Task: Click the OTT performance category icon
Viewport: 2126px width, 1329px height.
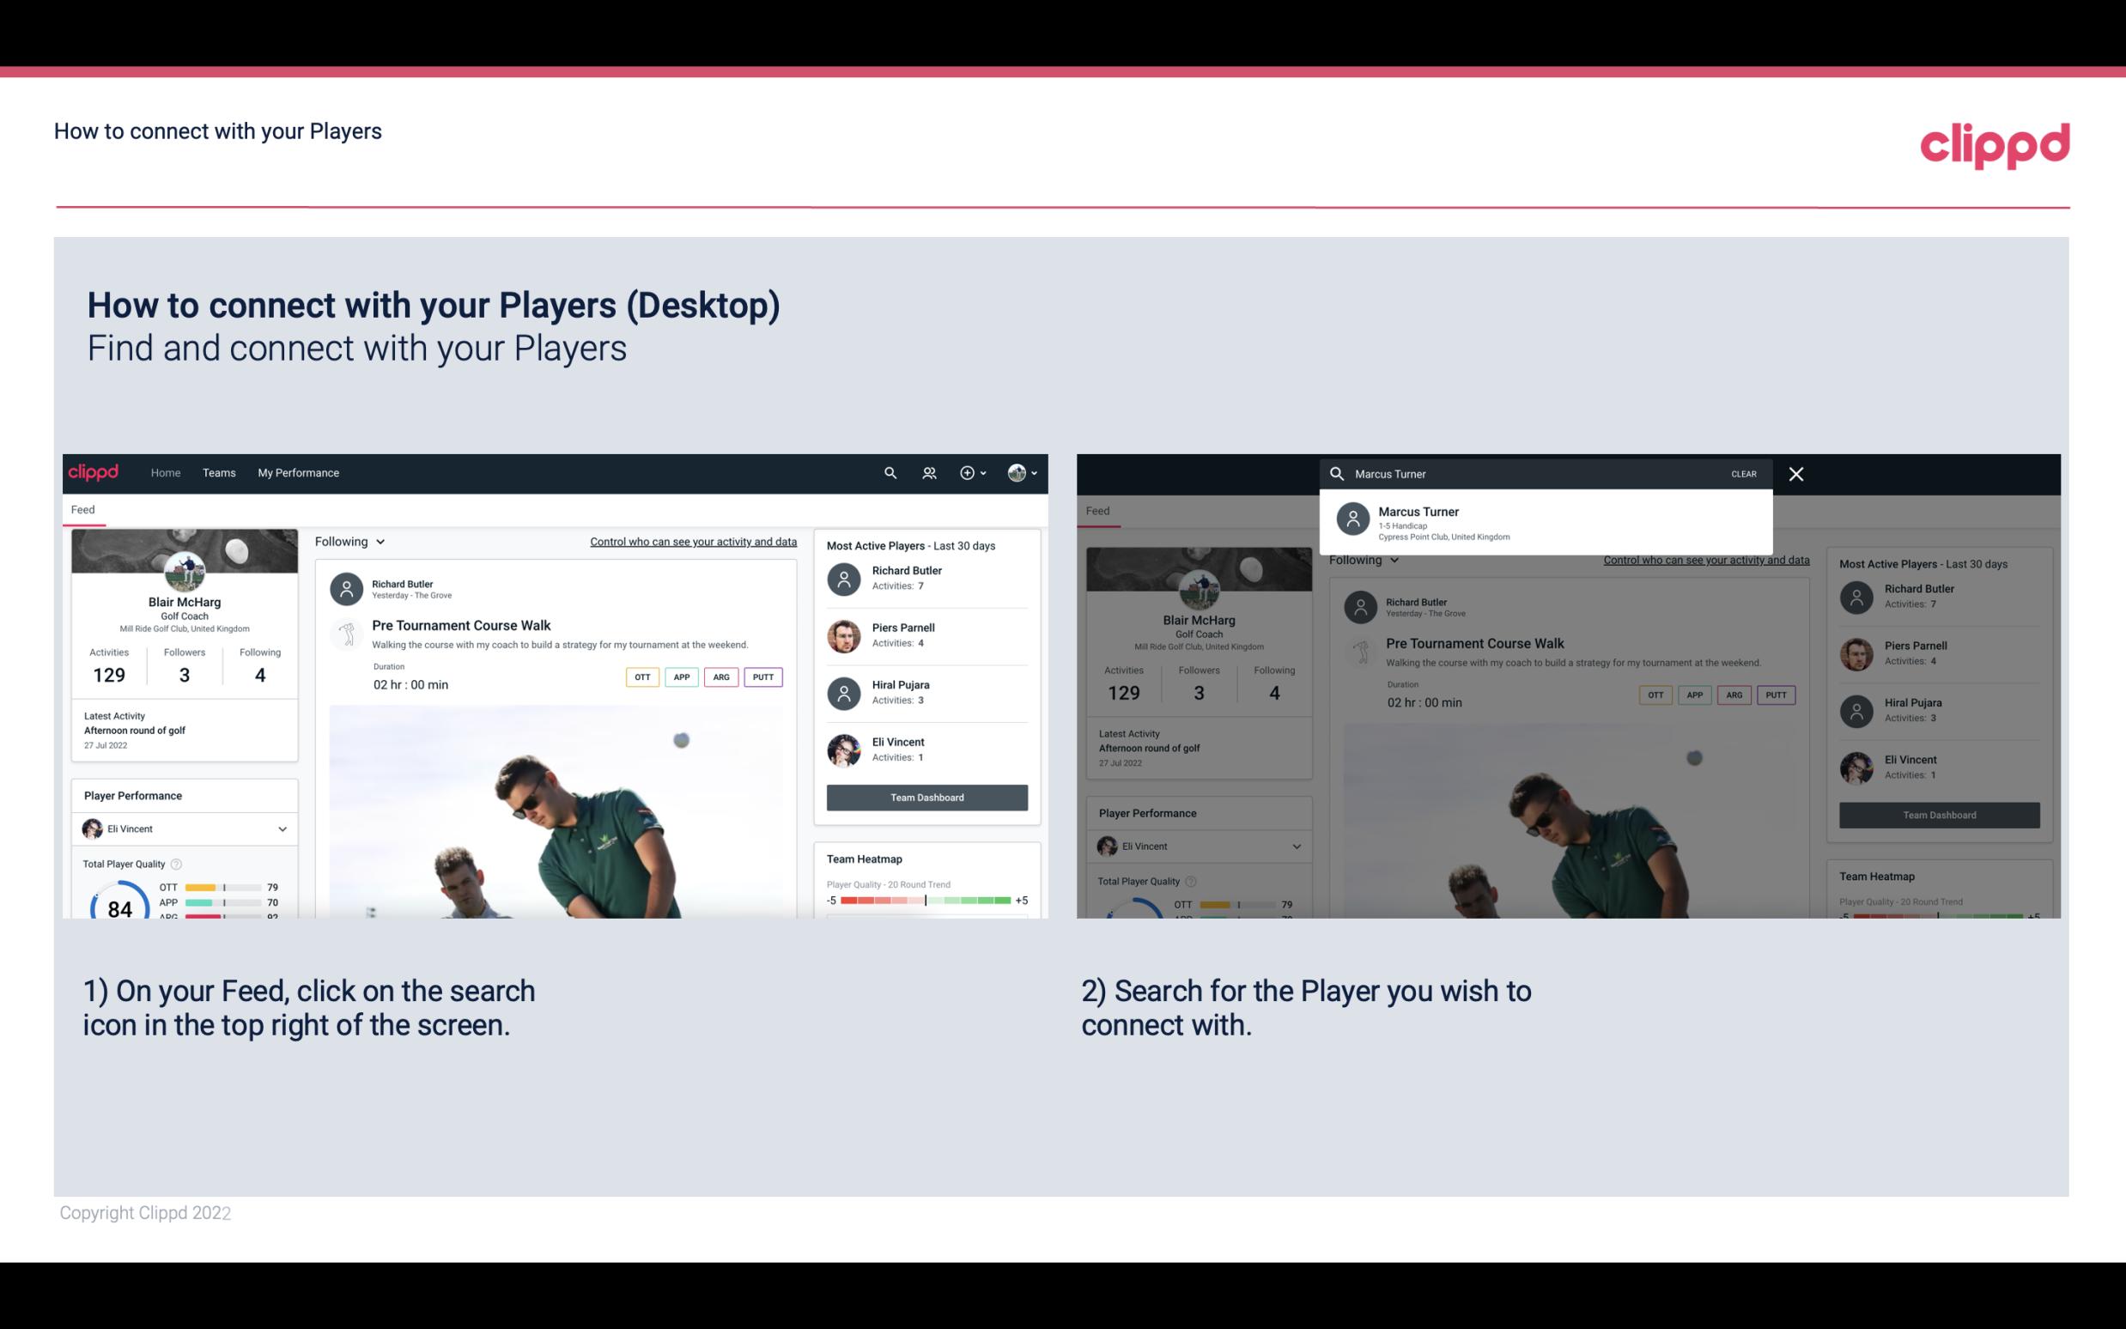Action: [641, 677]
